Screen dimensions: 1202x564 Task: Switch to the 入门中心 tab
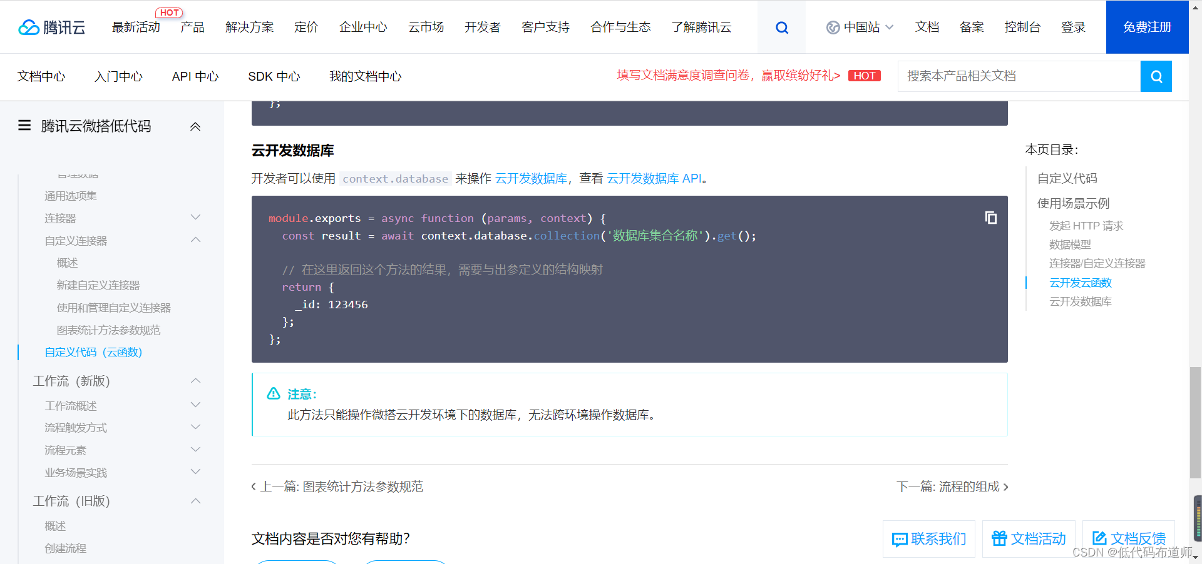point(118,76)
